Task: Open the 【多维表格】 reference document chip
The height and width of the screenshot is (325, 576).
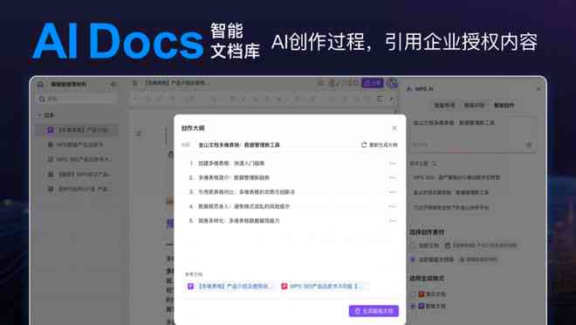Action: (x=230, y=286)
